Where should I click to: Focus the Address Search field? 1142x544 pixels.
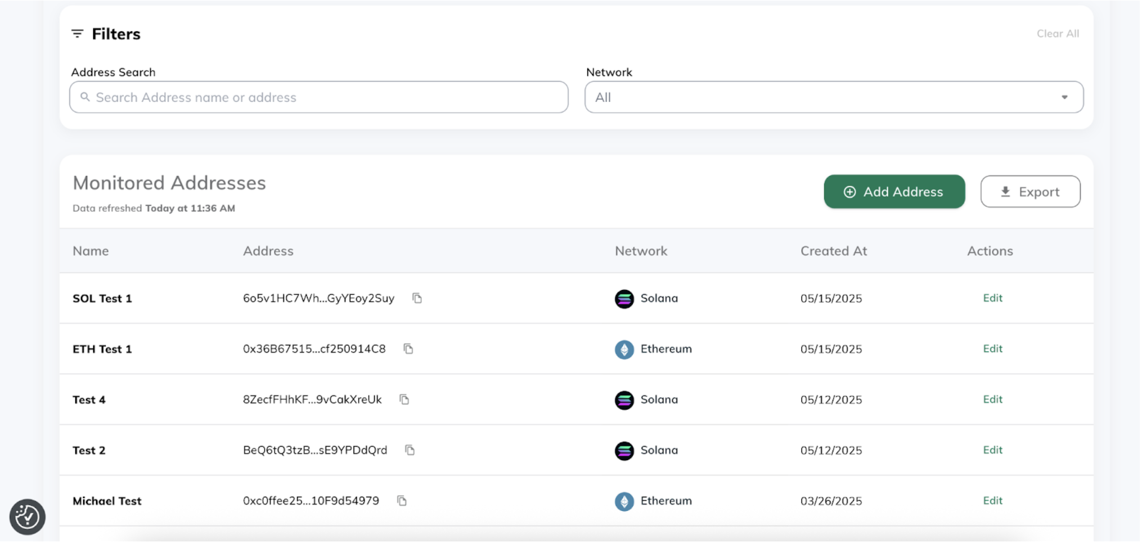(x=319, y=97)
